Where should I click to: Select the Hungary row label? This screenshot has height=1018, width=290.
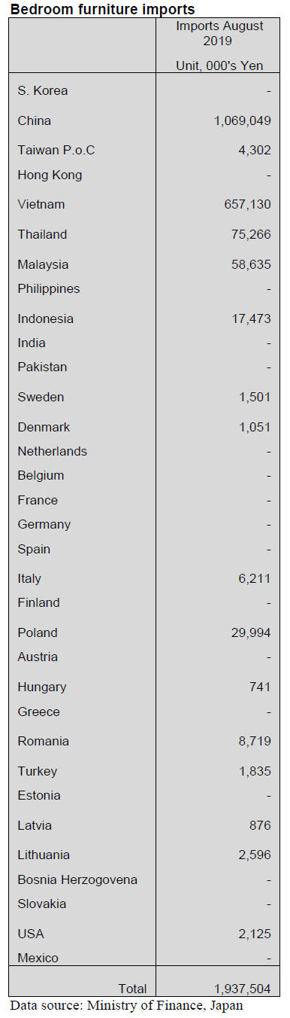(42, 687)
